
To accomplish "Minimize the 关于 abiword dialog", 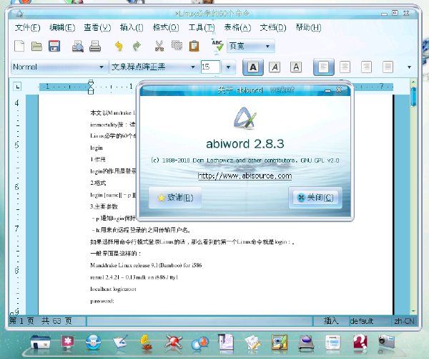I will (x=327, y=90).
